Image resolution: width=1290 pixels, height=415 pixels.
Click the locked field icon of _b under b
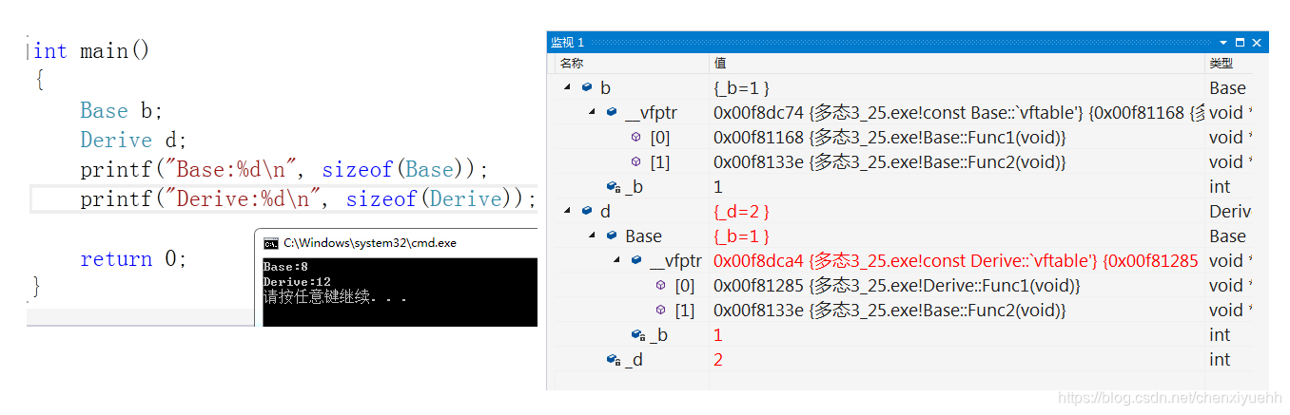click(613, 186)
